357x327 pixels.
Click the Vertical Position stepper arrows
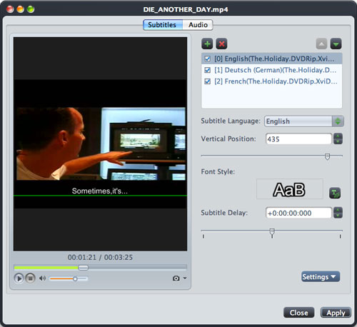(338, 139)
